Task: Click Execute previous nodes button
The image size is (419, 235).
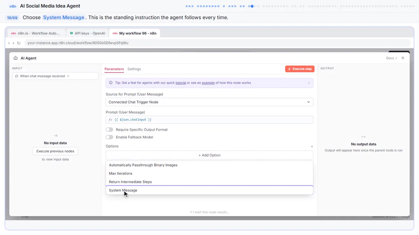Action: (55, 151)
